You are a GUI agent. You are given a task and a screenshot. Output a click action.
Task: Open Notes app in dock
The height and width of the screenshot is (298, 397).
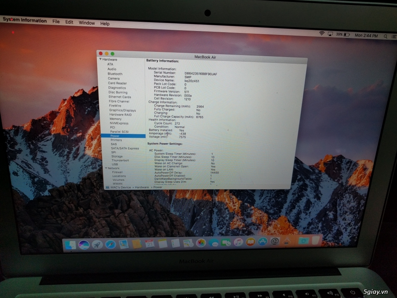pyautogui.click(x=162, y=243)
